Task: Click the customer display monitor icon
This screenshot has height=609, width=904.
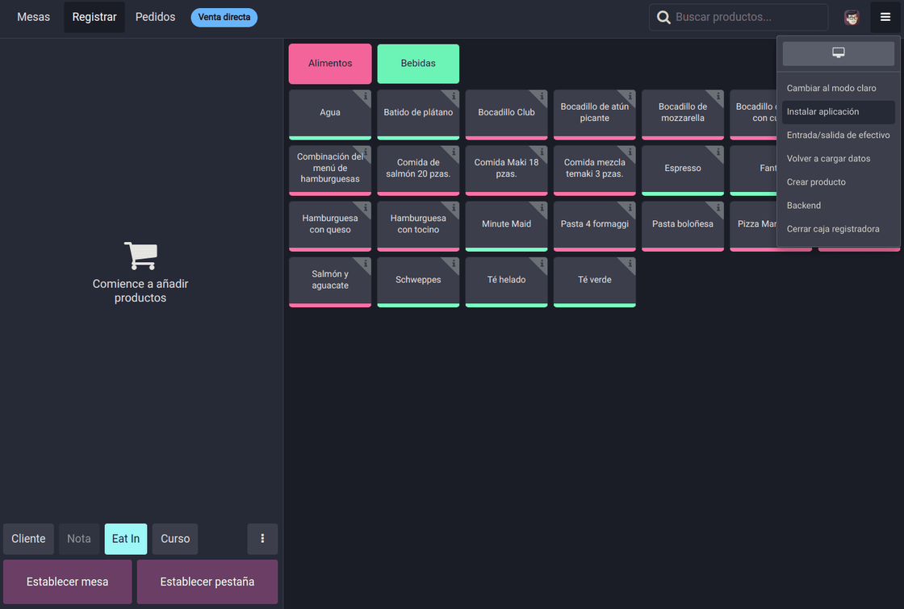Action: (x=839, y=53)
